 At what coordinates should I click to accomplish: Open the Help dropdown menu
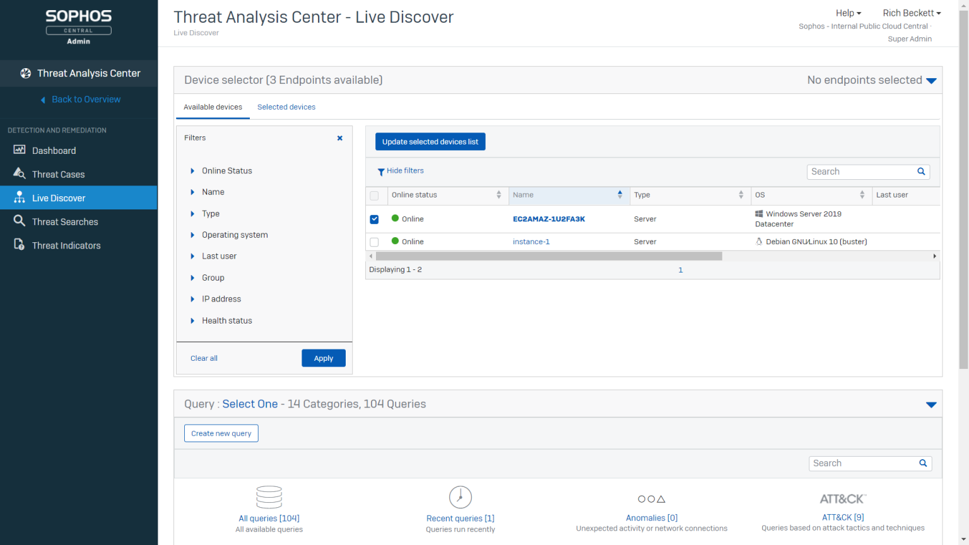848,13
